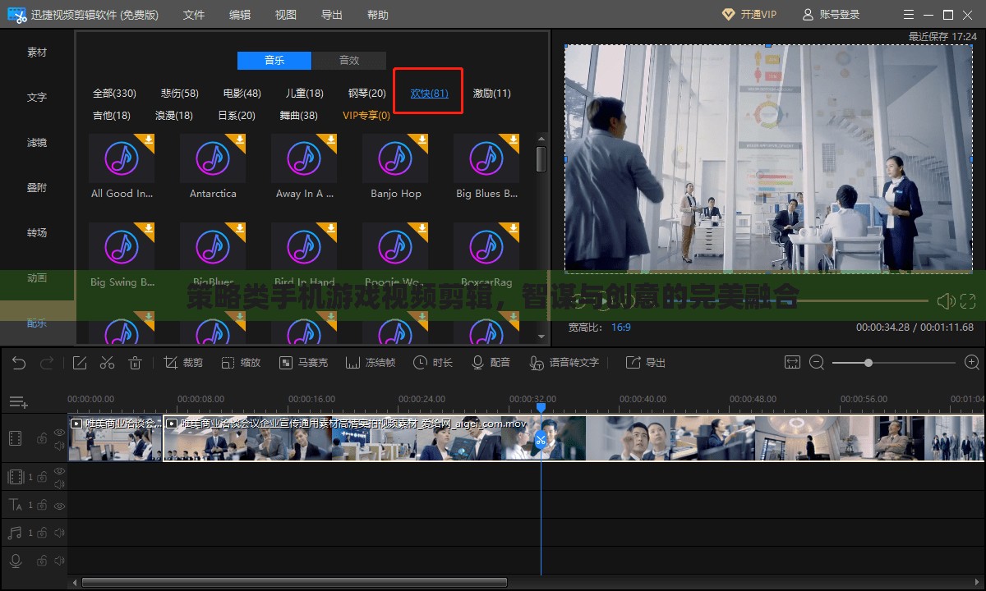Enter fullscreen preview mode

(x=968, y=302)
